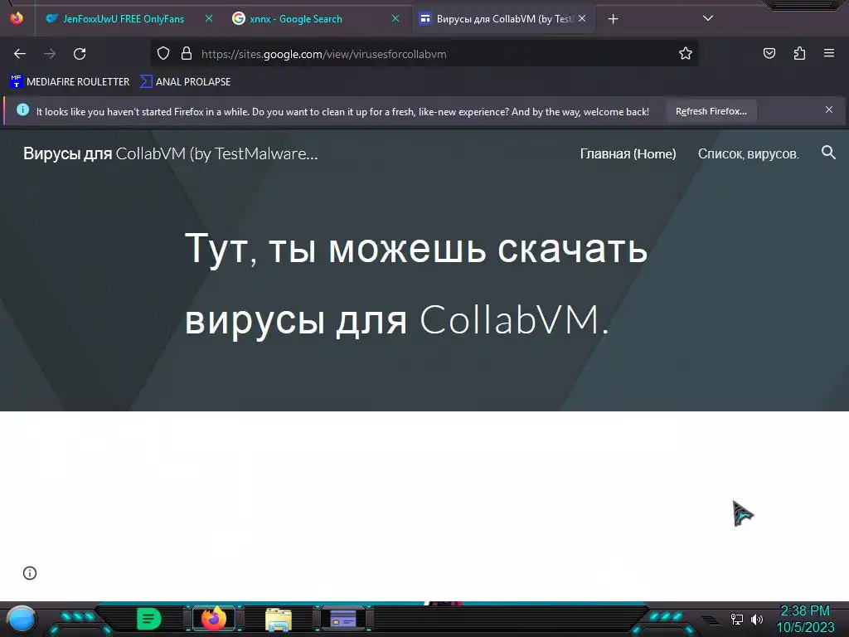Open a new tab with plus
849x637 pixels.
(x=613, y=19)
